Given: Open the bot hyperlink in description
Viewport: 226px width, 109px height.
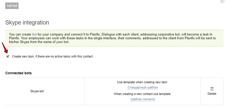Looking at the screenshot, I should pyautogui.click(x=34, y=34).
